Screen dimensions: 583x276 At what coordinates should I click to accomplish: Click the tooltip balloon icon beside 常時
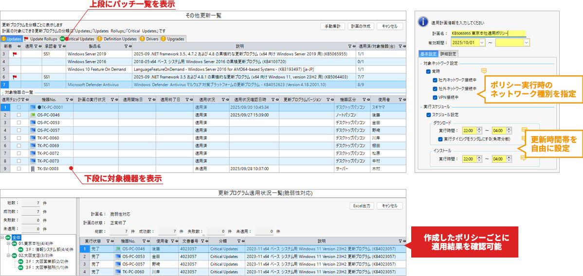point(484,71)
